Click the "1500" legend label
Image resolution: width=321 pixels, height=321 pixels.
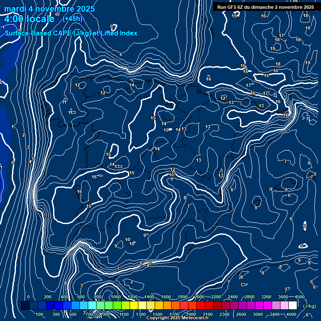(158, 314)
